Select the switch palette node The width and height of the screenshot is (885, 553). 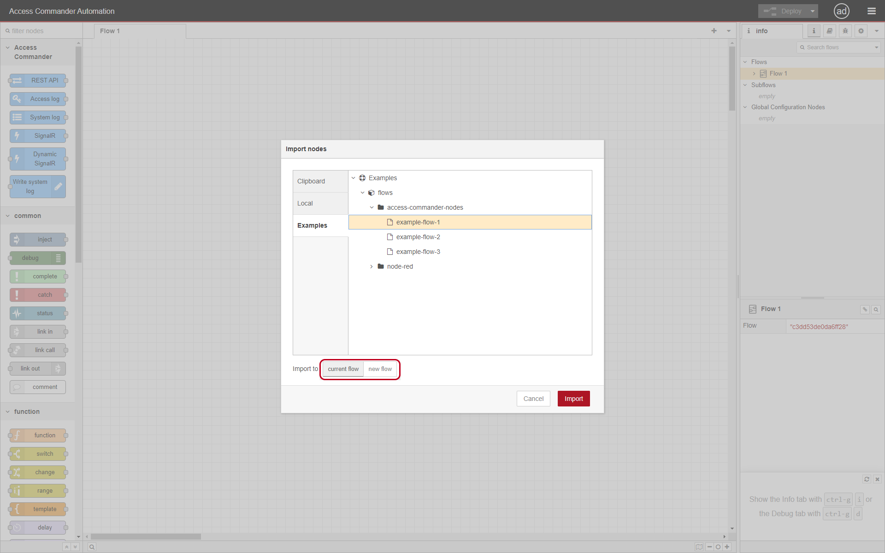click(38, 454)
